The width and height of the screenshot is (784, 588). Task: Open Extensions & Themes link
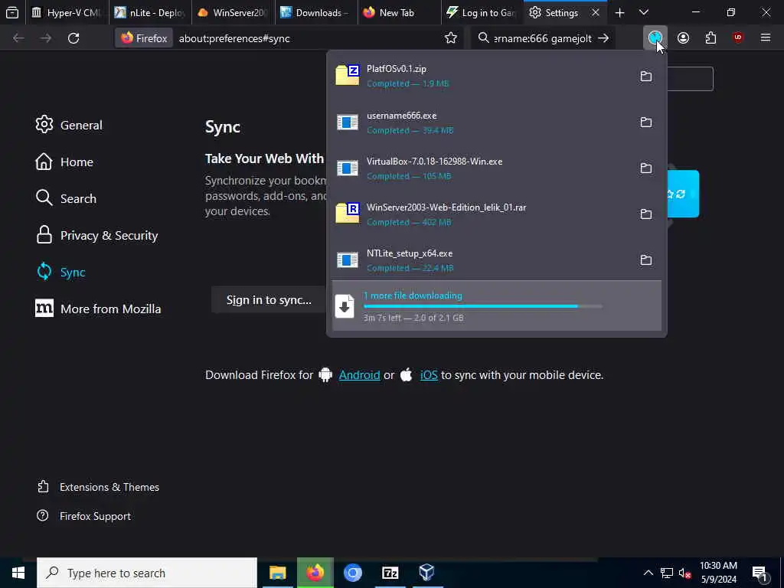99,486
